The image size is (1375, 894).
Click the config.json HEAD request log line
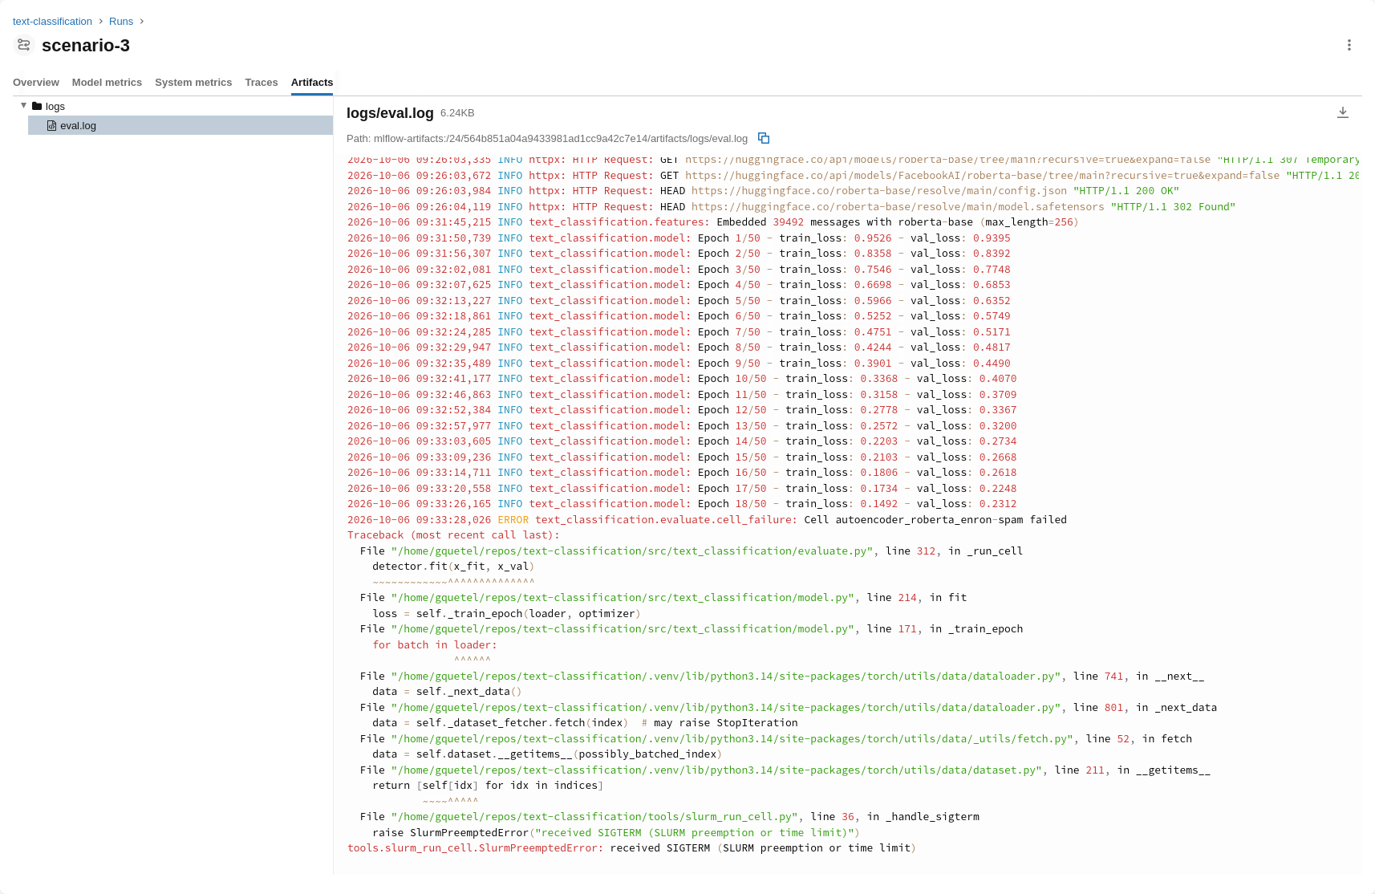tap(763, 191)
